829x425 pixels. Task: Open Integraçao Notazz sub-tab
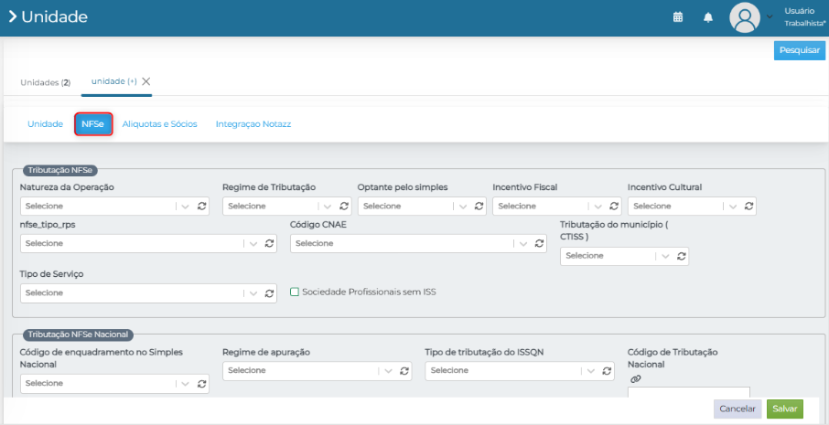253,124
